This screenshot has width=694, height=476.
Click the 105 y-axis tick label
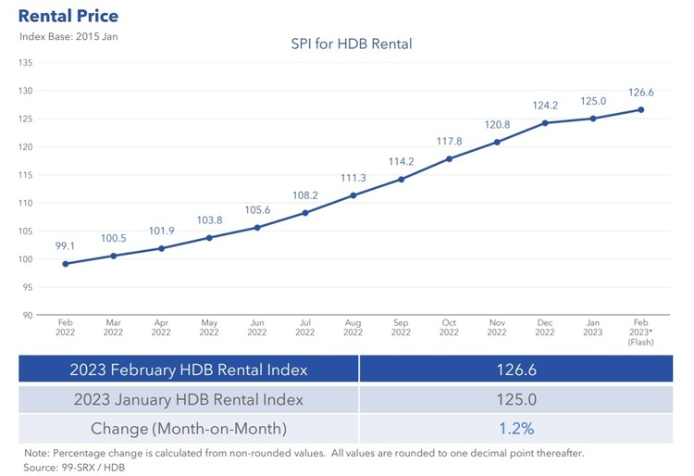pyautogui.click(x=26, y=232)
